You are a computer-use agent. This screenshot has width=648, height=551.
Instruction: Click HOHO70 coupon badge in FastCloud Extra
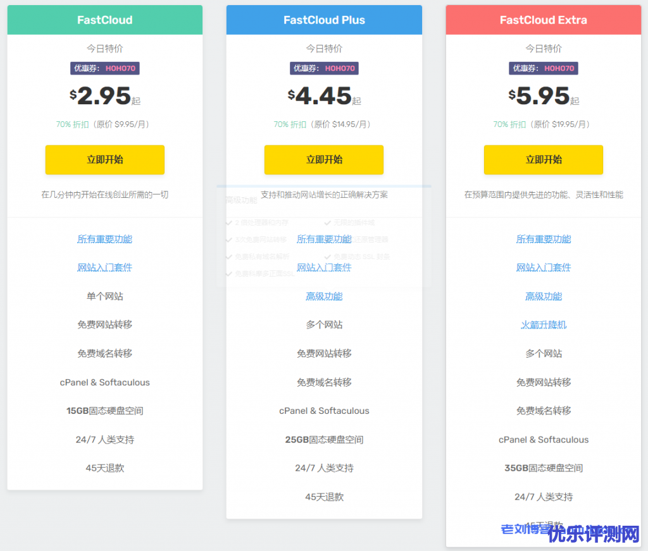(x=543, y=68)
